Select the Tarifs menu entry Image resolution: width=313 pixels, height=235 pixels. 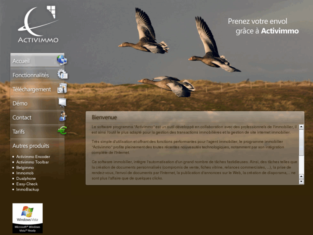coord(37,131)
